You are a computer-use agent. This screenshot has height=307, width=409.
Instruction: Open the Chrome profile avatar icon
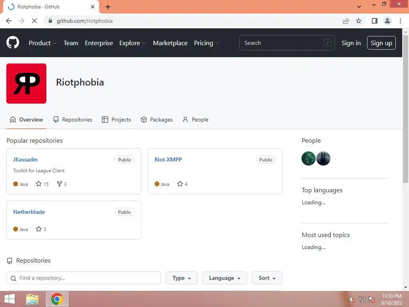[387, 21]
